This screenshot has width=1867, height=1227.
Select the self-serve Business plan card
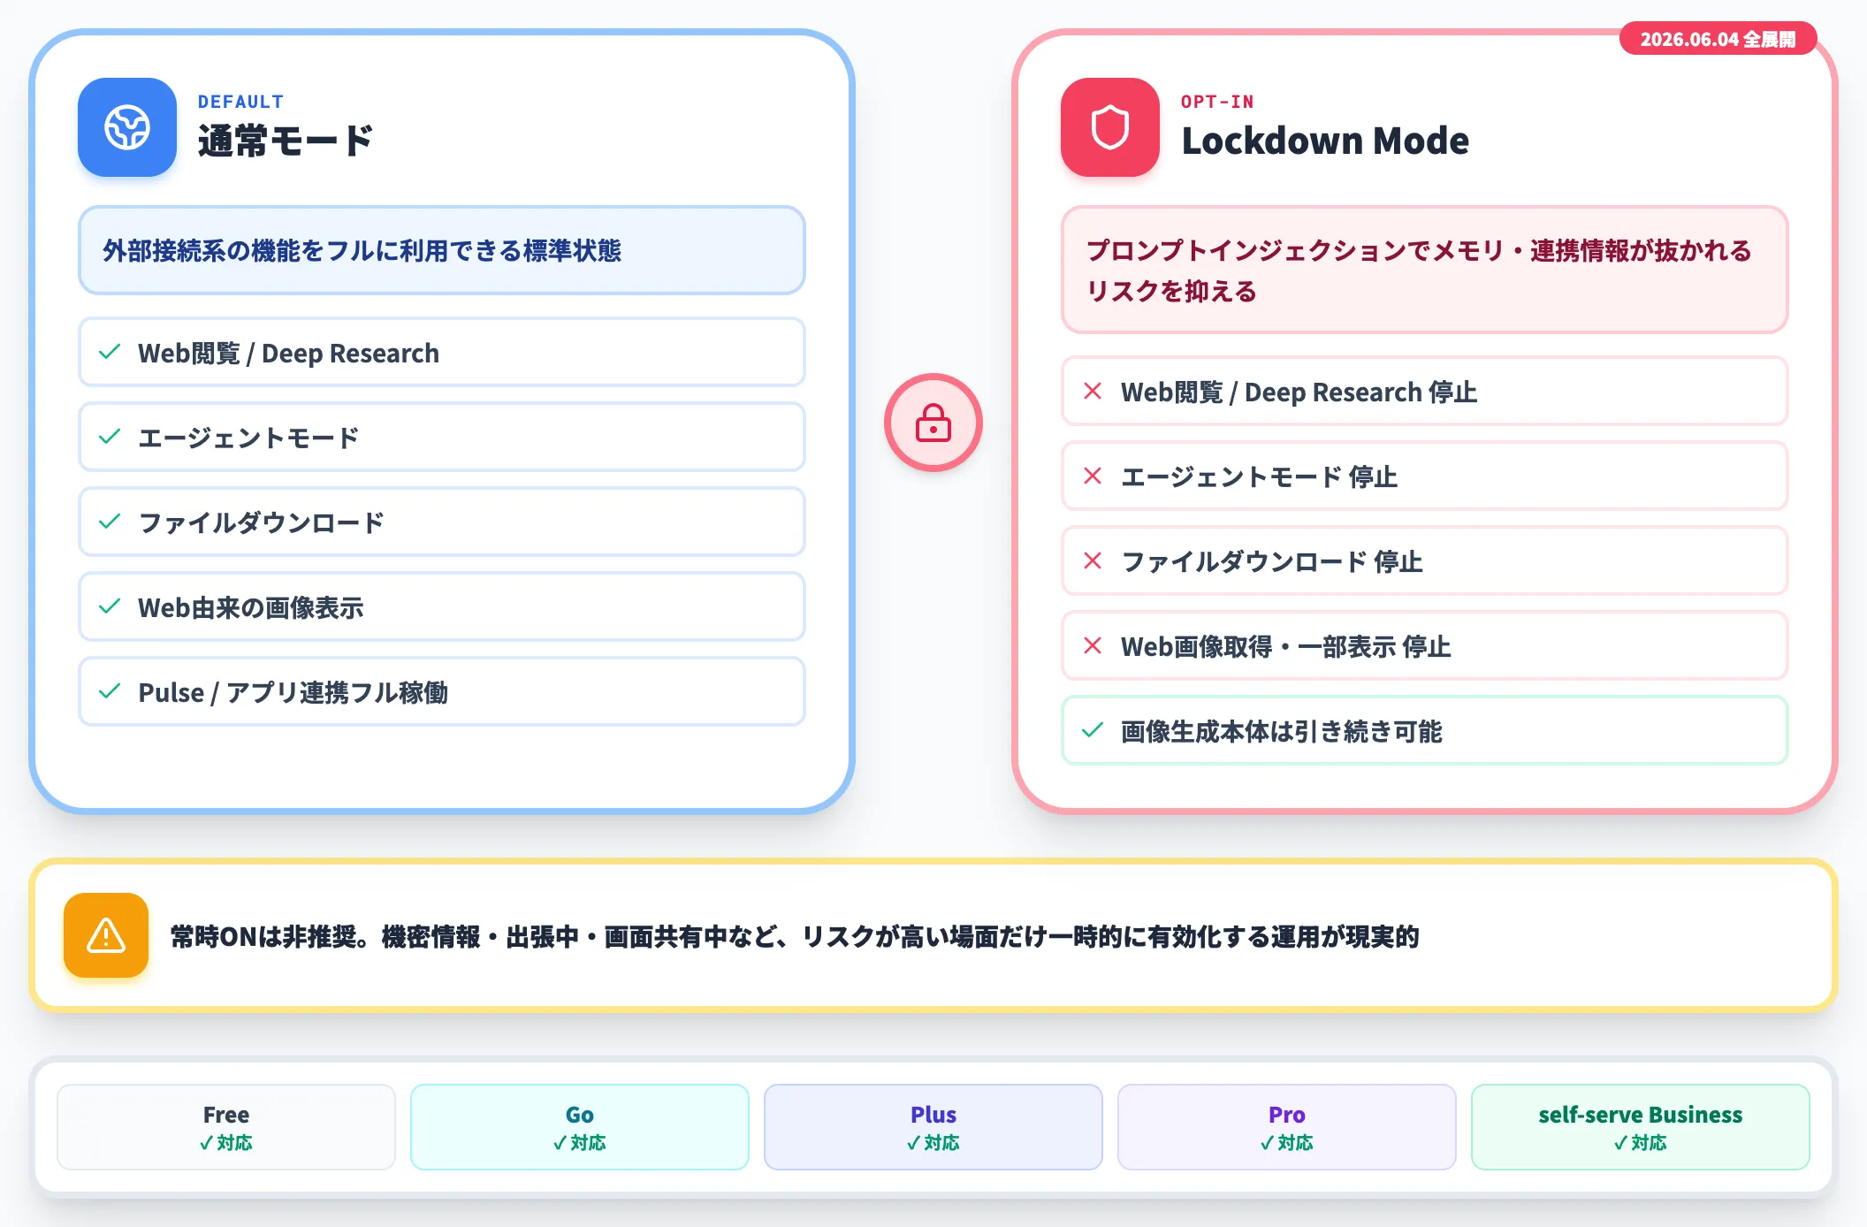pyautogui.click(x=1641, y=1127)
